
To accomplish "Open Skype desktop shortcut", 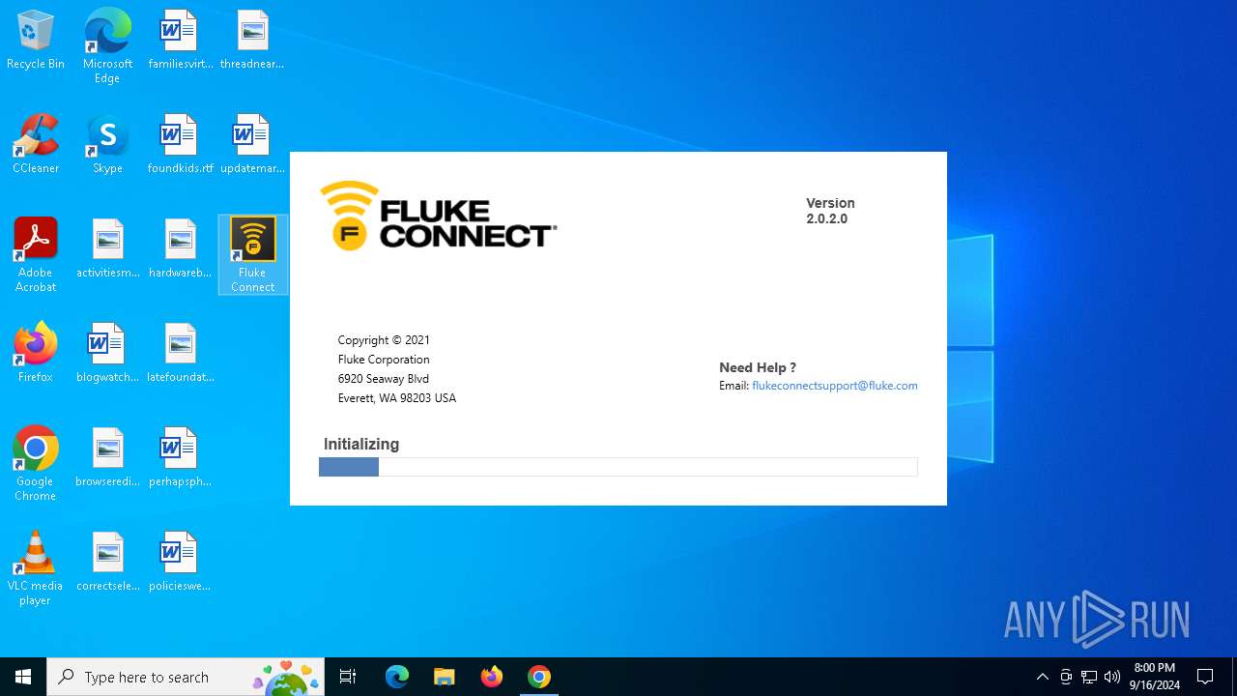I will (107, 145).
